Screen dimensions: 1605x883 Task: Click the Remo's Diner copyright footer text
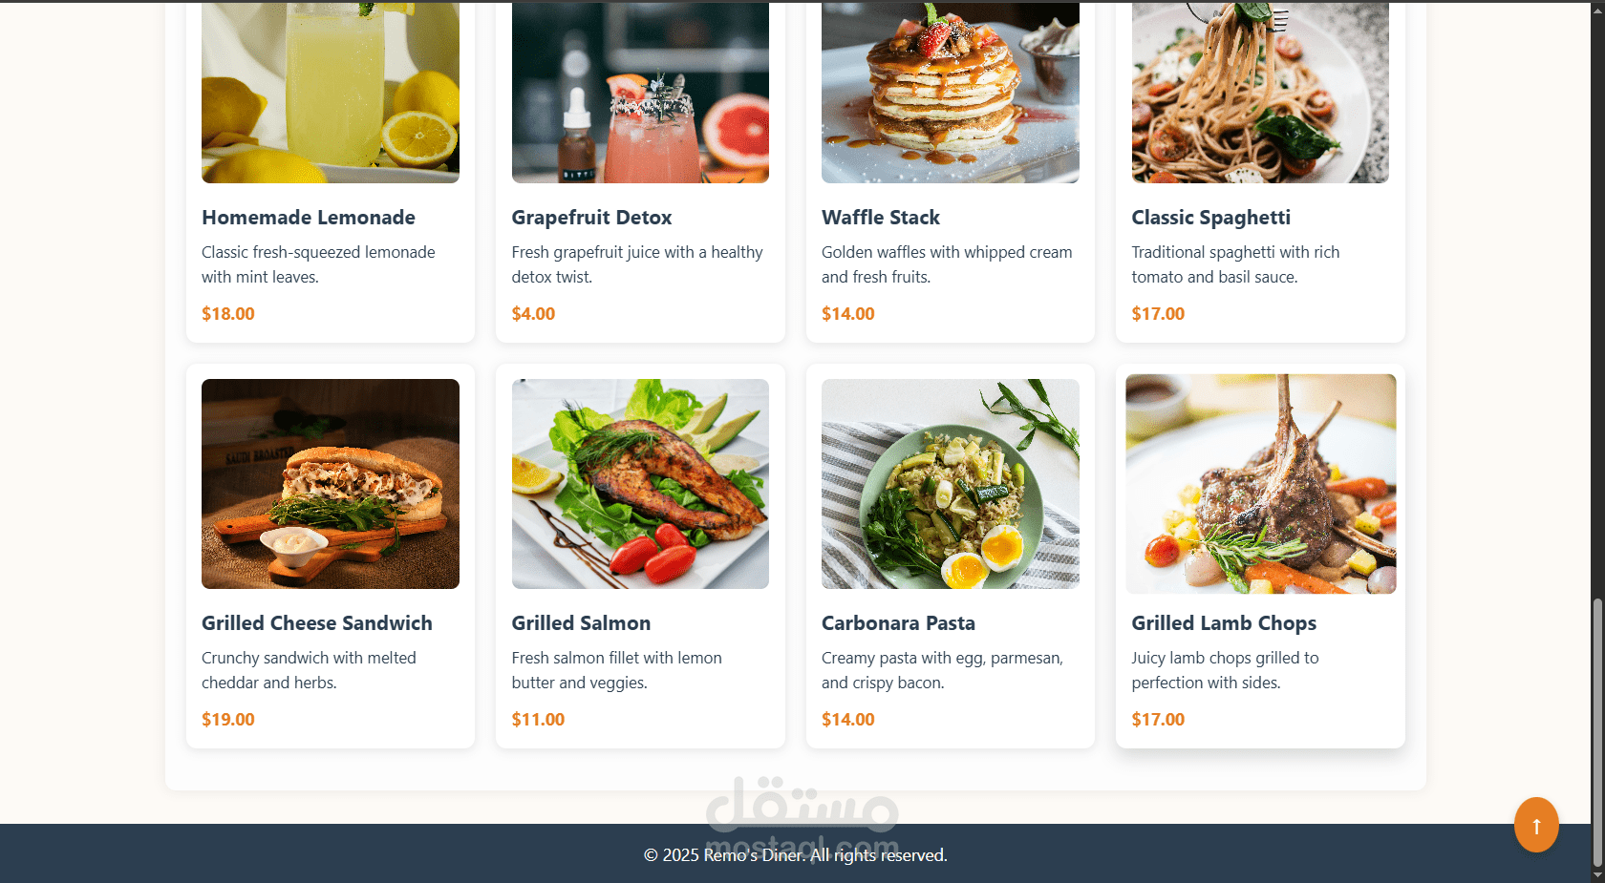click(x=796, y=855)
